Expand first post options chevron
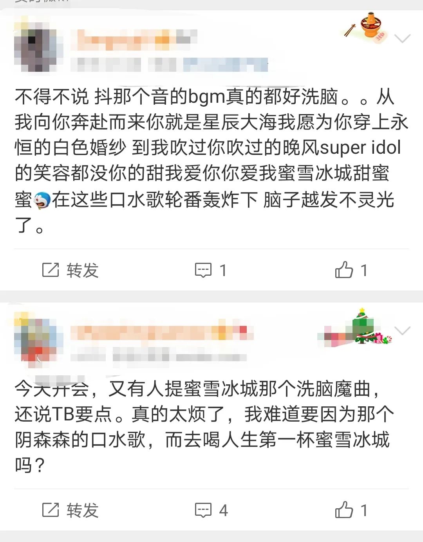This screenshot has width=423, height=542. (402, 38)
